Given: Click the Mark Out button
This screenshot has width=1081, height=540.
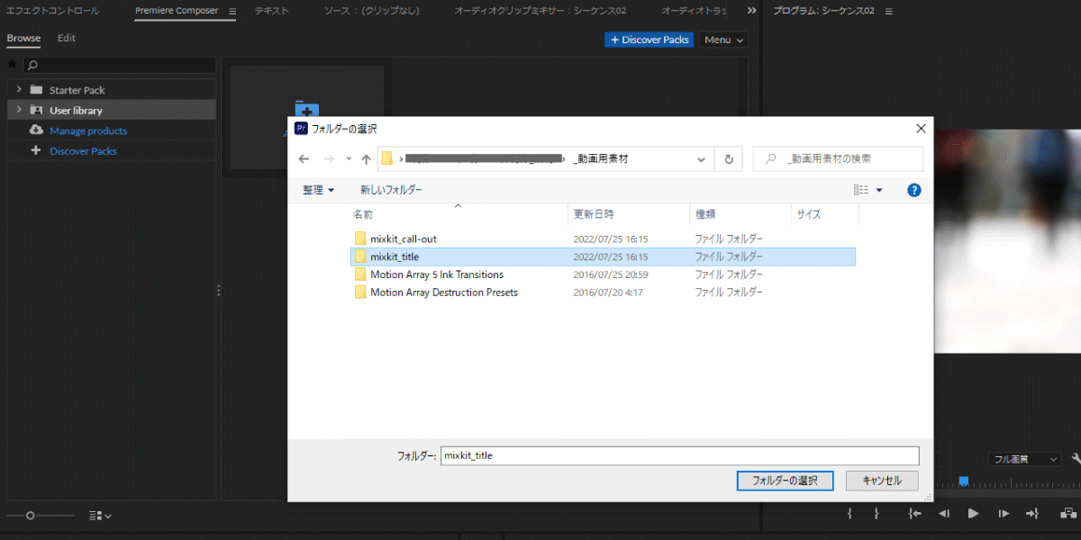Looking at the screenshot, I should click(877, 514).
